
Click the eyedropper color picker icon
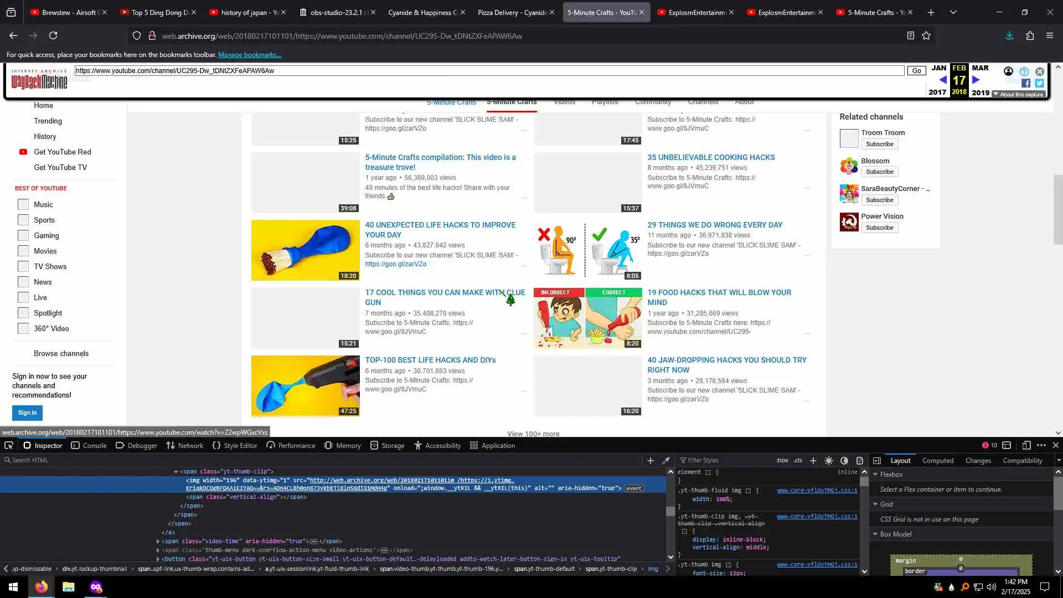point(666,460)
